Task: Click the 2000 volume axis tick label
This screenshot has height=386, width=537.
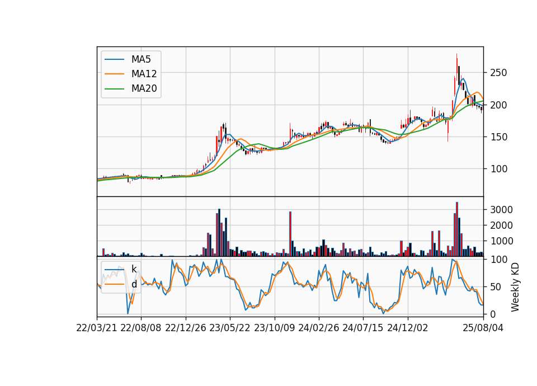Action: [x=501, y=225]
